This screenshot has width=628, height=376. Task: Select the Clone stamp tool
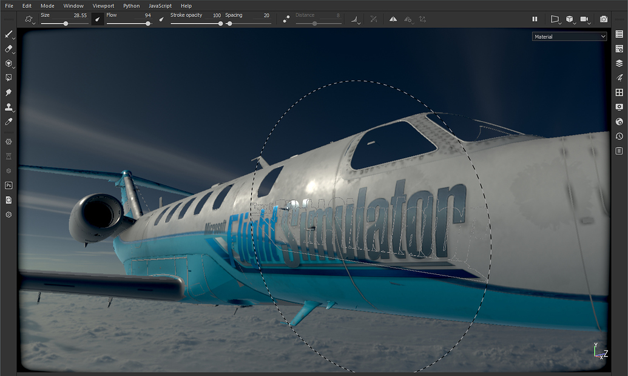point(8,107)
